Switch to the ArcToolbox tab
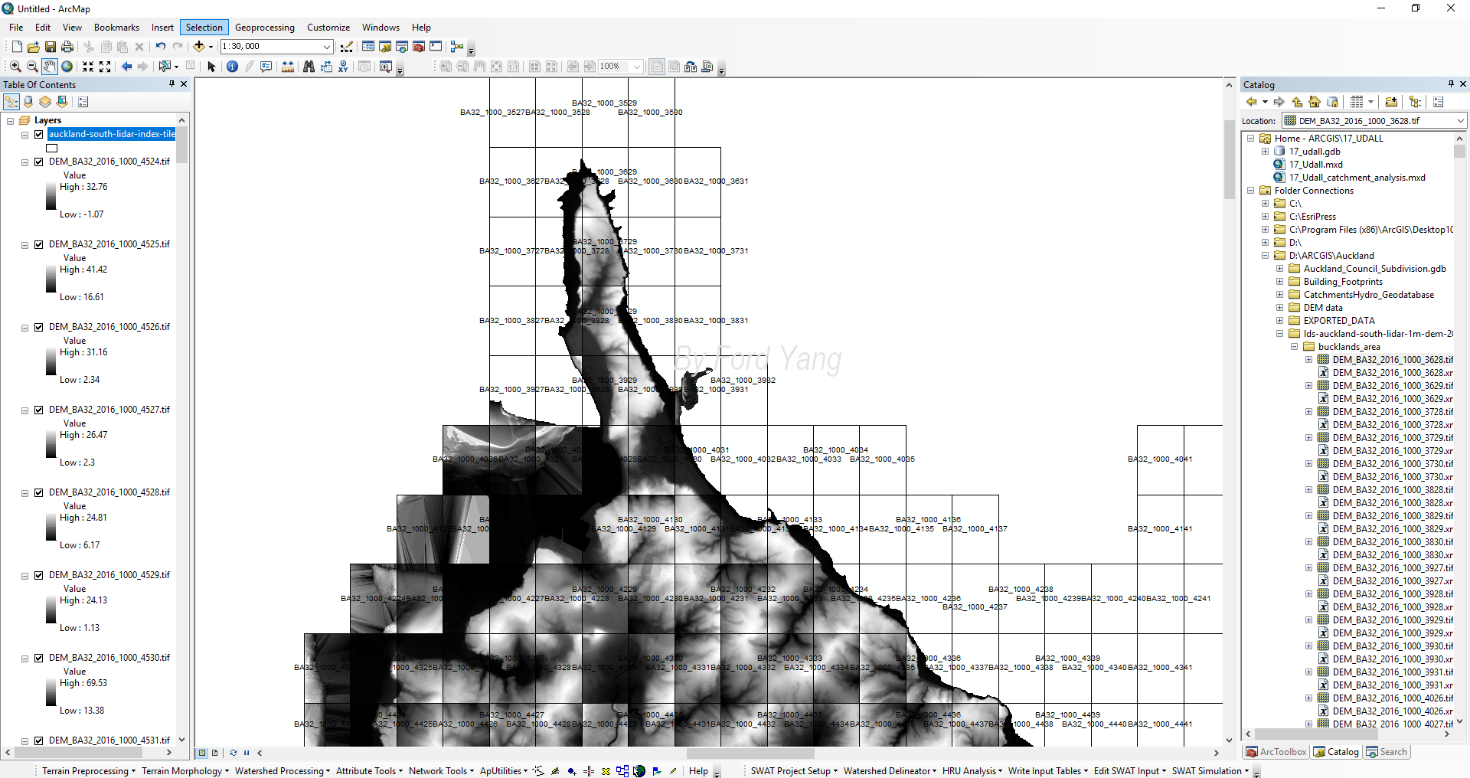Screen dimensions: 1470x778 [x=1276, y=752]
